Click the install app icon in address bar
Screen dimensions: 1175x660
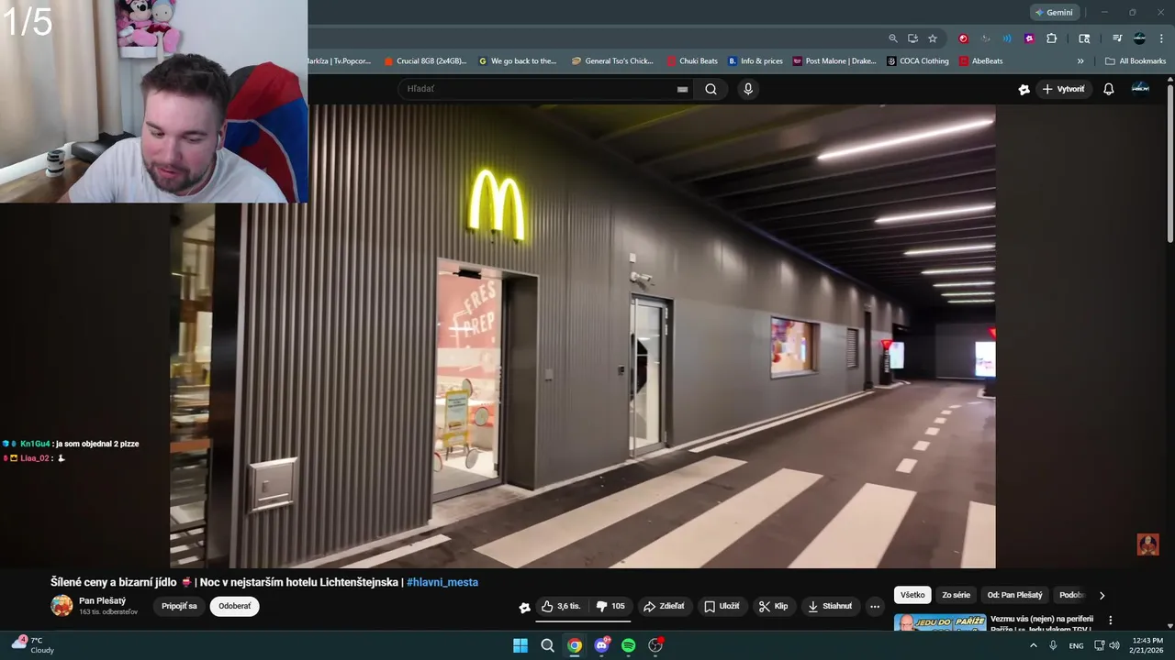[912, 38]
